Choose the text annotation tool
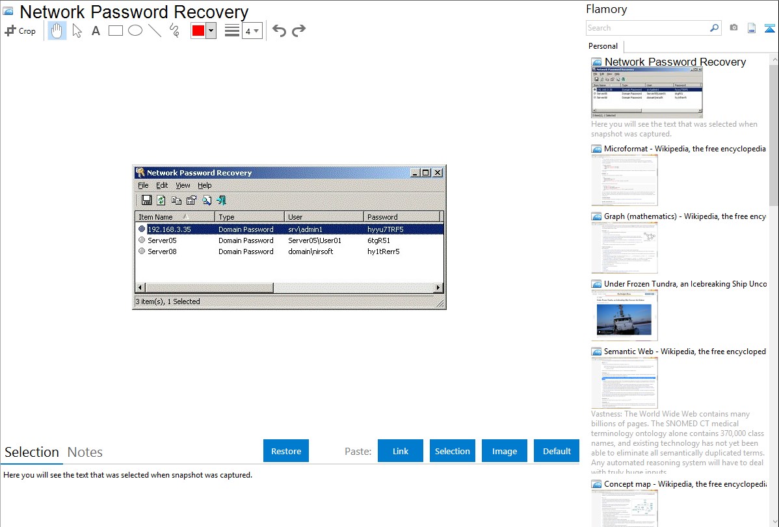Image resolution: width=779 pixels, height=527 pixels. (96, 31)
